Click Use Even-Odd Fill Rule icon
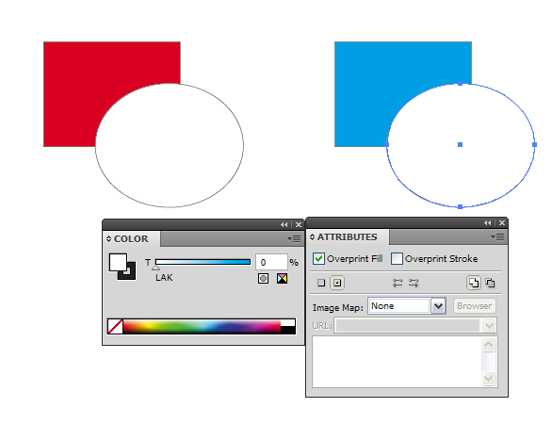Image resolution: width=552 pixels, height=440 pixels. point(491,283)
